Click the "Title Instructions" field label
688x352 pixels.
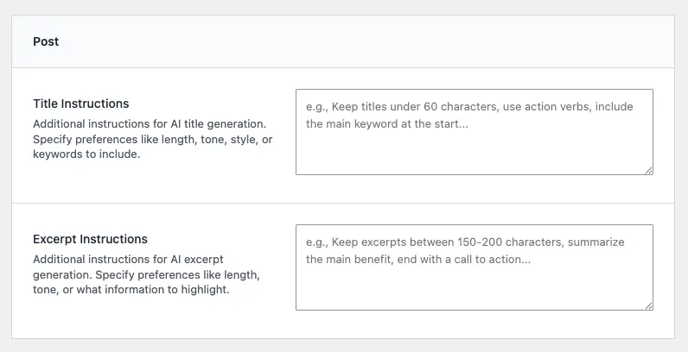80,104
